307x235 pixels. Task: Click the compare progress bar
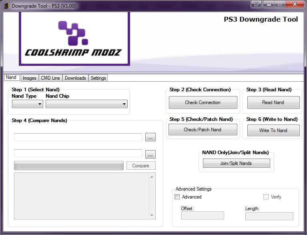(69, 166)
